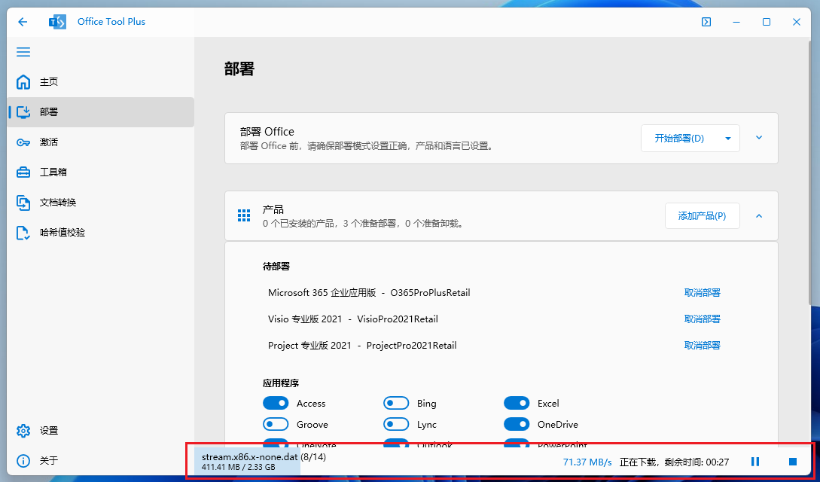Click the 添加产品(P) button
Screen dimensions: 820x482
click(x=703, y=216)
